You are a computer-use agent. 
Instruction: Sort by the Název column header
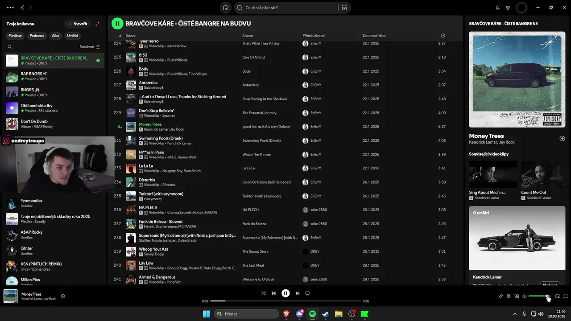click(x=131, y=36)
